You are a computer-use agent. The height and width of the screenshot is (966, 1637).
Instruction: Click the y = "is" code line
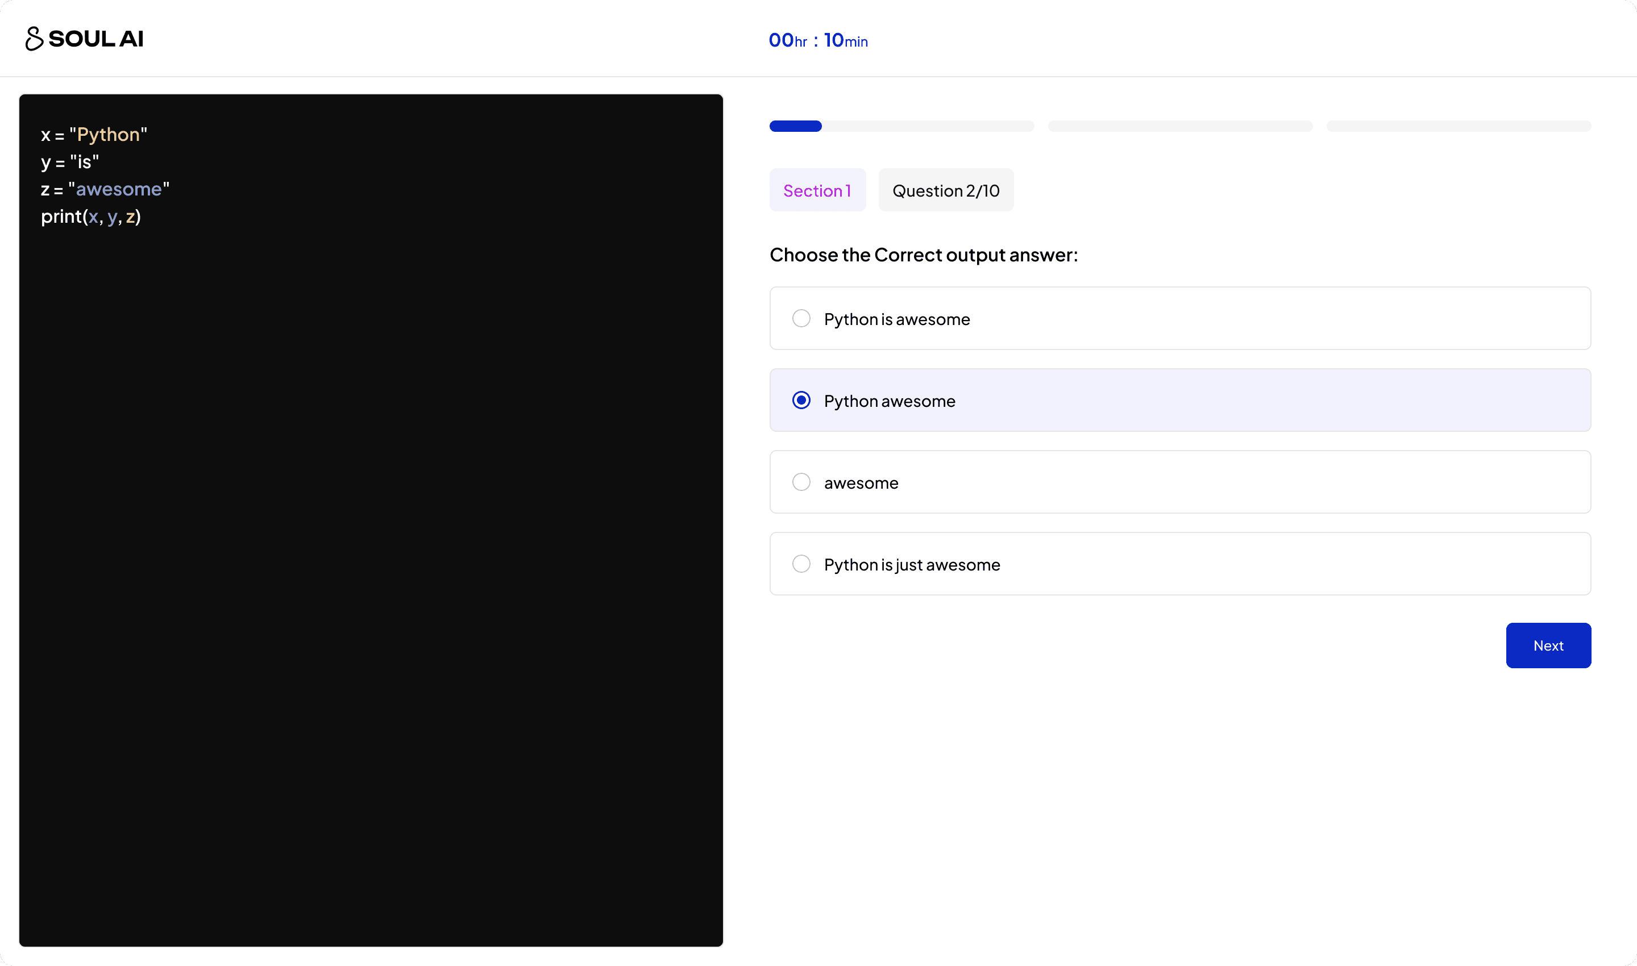tap(70, 162)
